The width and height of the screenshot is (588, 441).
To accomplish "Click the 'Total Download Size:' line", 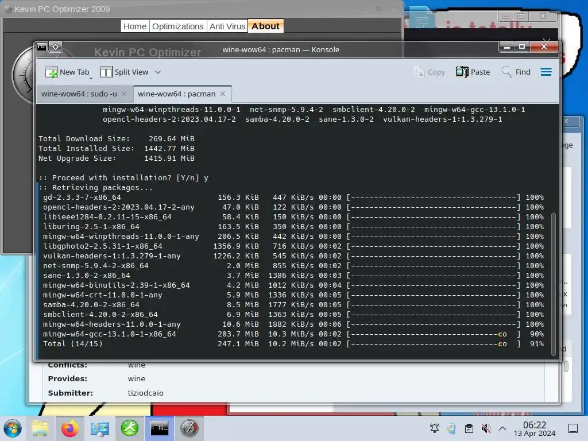I will 117,139.
